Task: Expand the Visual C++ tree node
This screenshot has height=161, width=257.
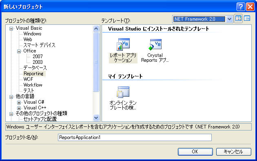Action: (x=19, y=108)
